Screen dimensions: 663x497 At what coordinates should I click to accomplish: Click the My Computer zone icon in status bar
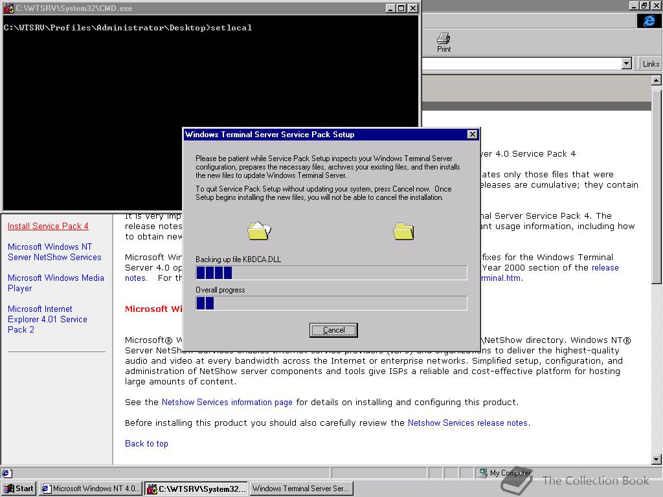482,473
